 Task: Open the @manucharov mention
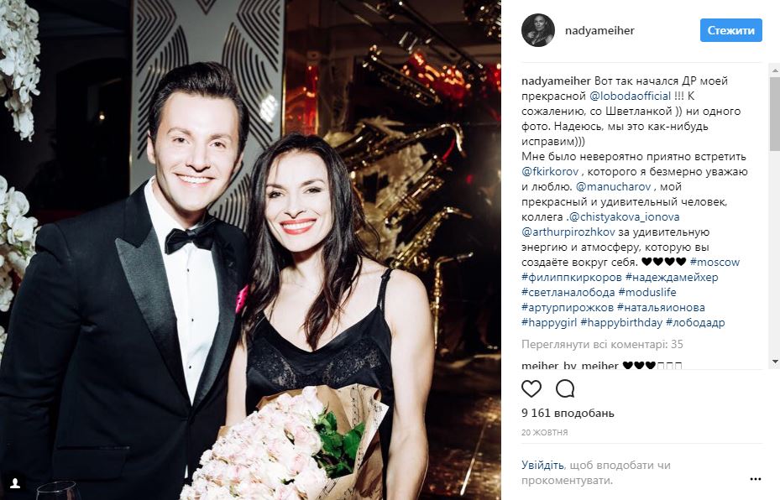pos(614,187)
